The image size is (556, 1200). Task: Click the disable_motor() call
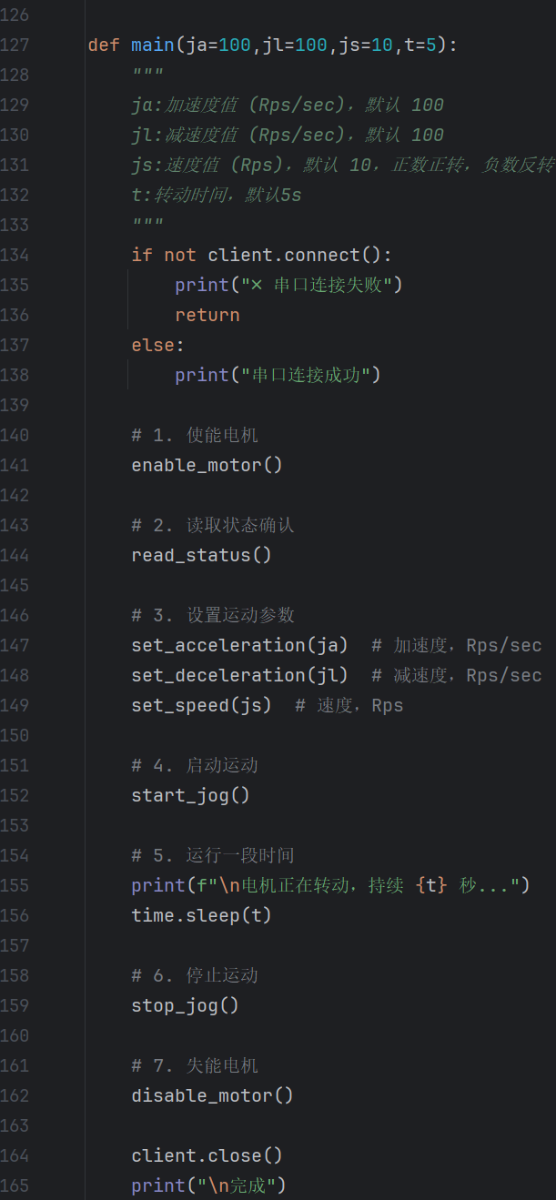point(212,1095)
